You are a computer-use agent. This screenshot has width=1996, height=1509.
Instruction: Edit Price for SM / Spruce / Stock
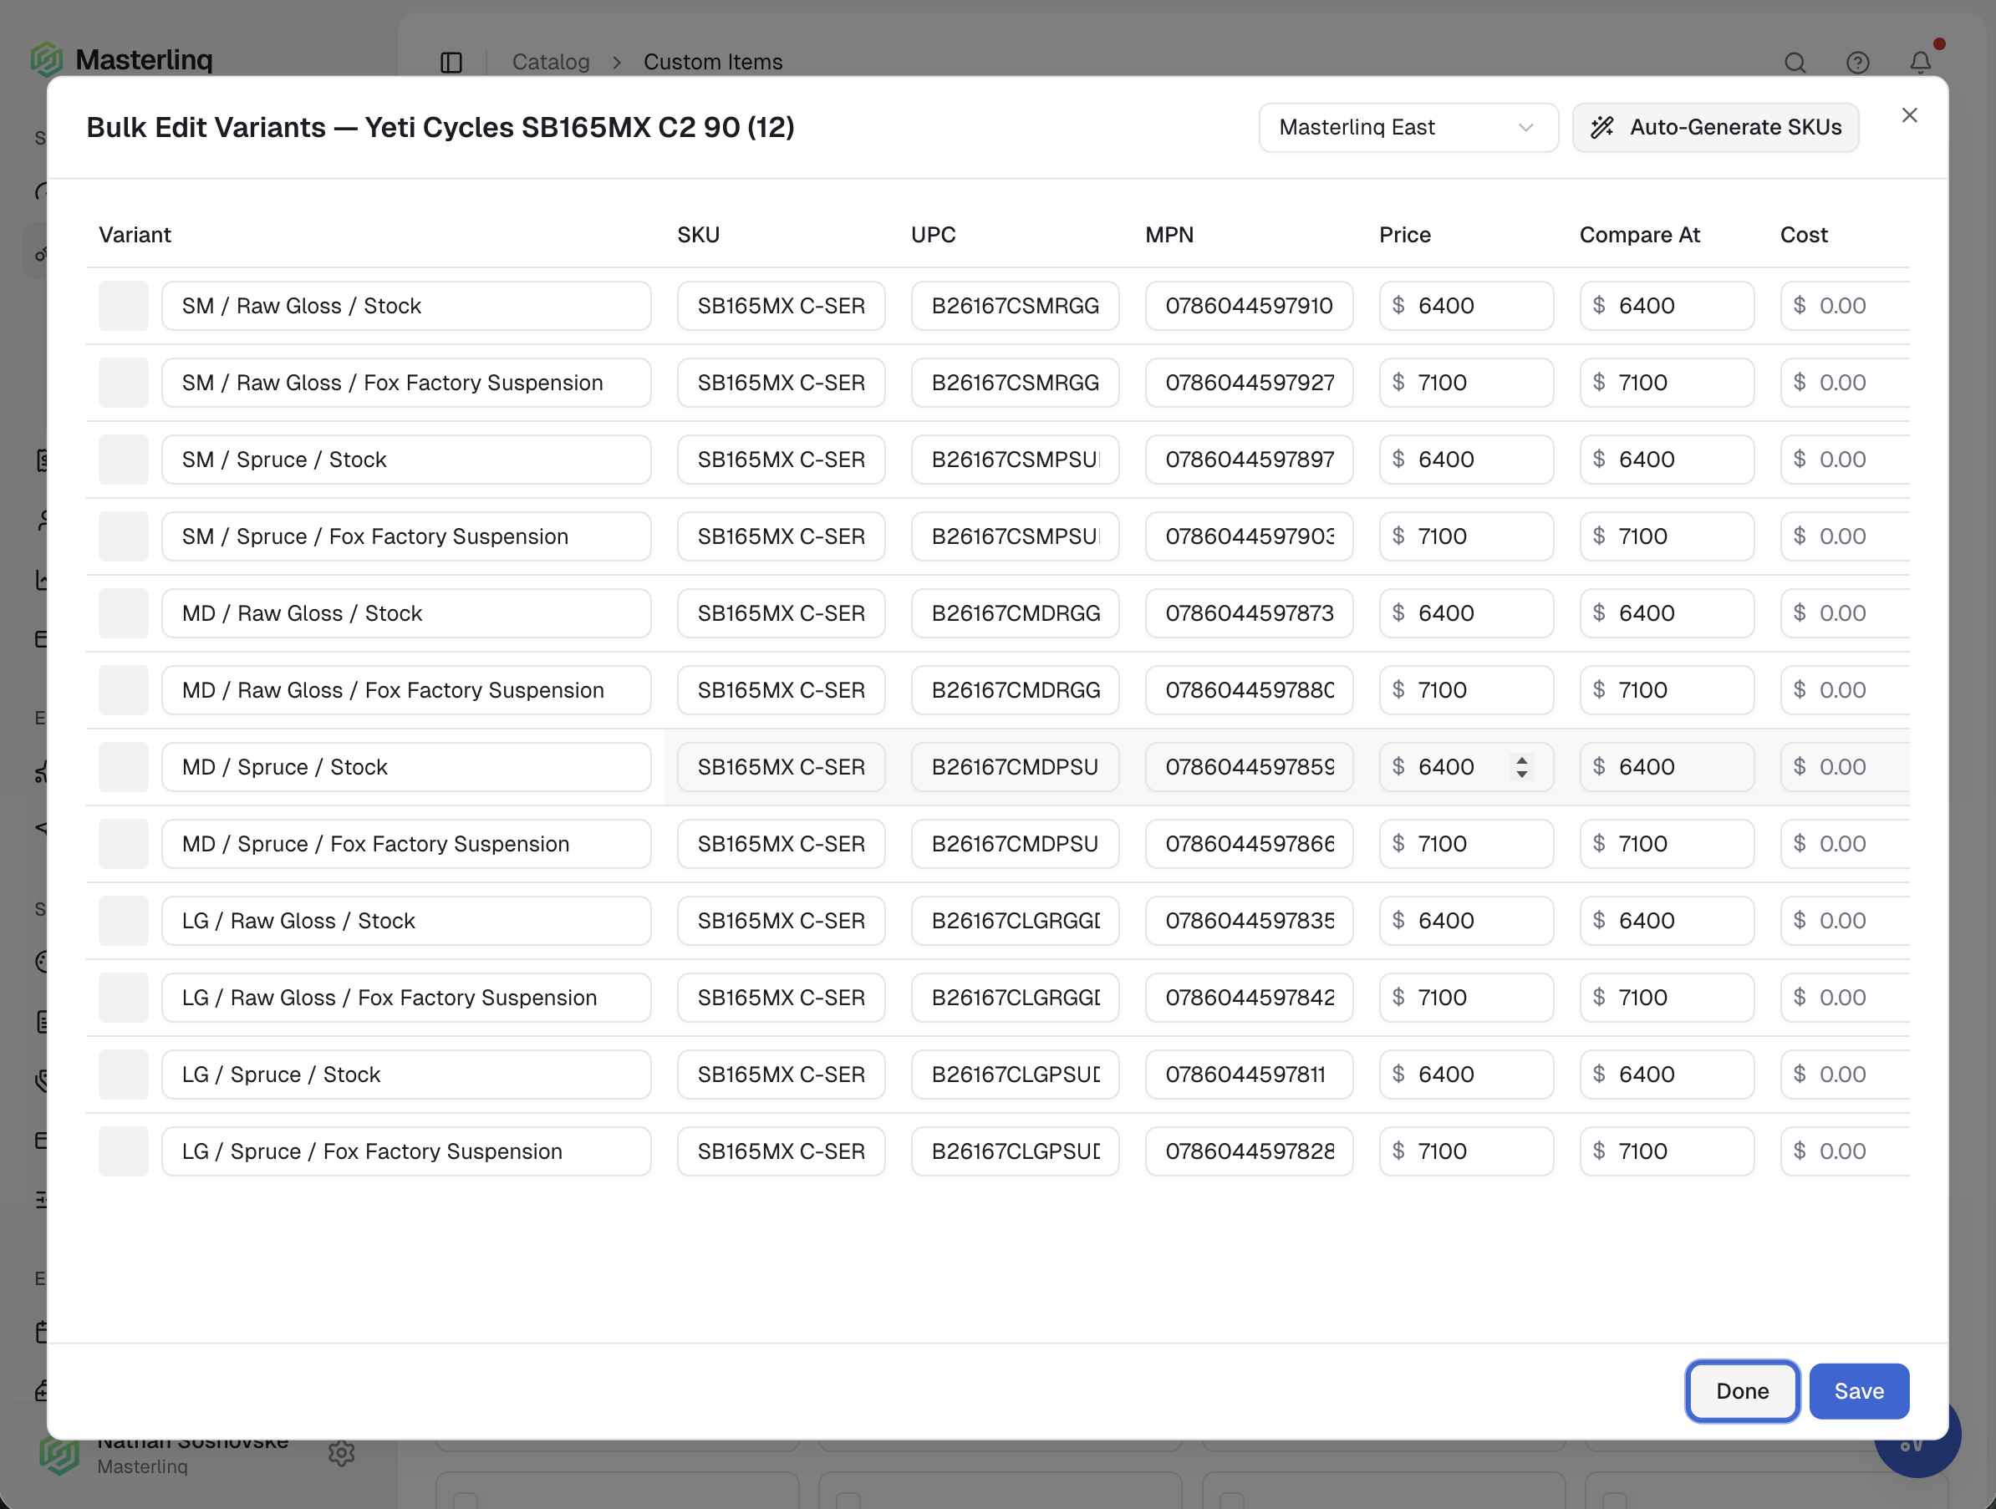pos(1466,459)
